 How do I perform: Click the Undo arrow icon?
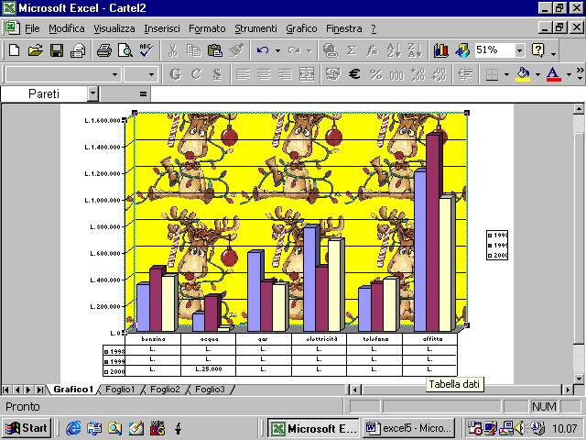(263, 50)
